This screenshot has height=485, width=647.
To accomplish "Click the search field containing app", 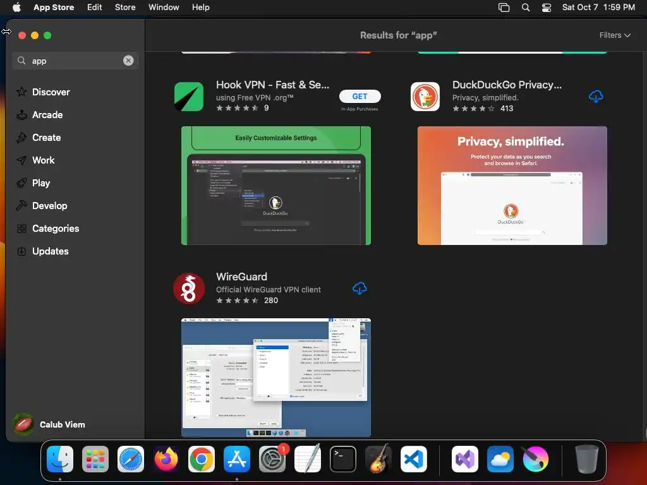I will click(x=75, y=61).
